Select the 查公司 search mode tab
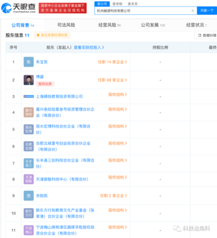Image resolution: width=217 pixels, height=238 pixels. [x=102, y=4]
